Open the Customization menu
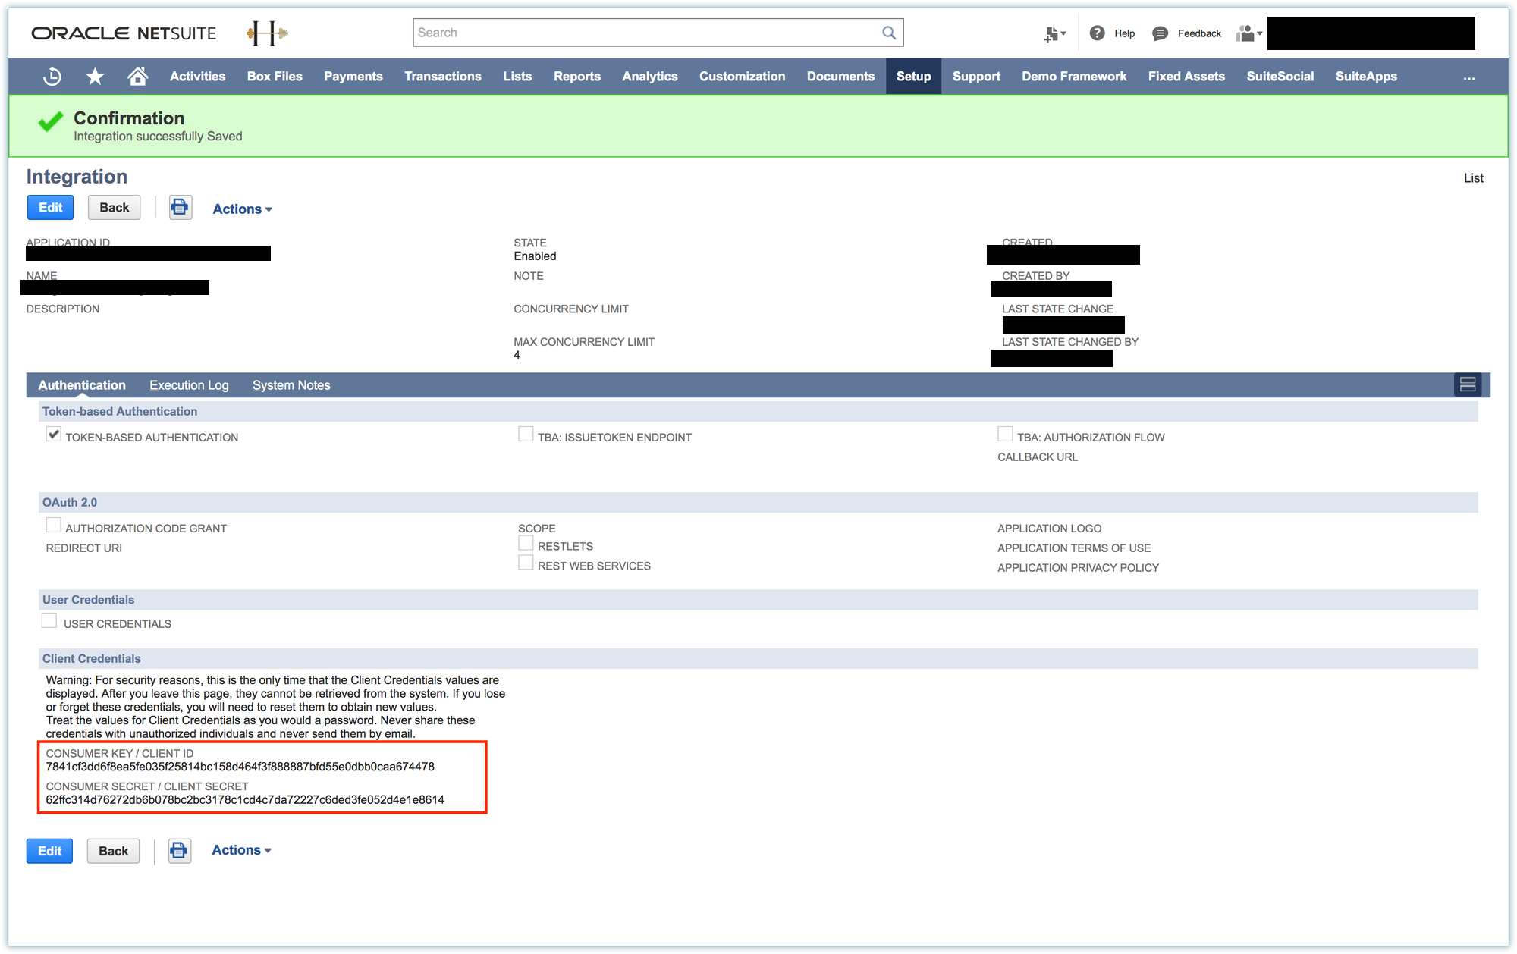Image resolution: width=1517 pixels, height=954 pixels. pyautogui.click(x=742, y=77)
